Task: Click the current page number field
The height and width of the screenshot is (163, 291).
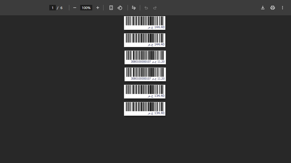Action: click(x=53, y=8)
